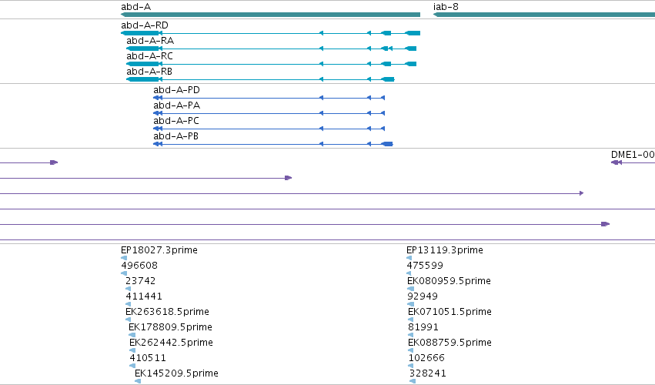This screenshot has height=385, width=655.
Task: Click the insertion marker below EK263618.5prime
Action: 129,320
